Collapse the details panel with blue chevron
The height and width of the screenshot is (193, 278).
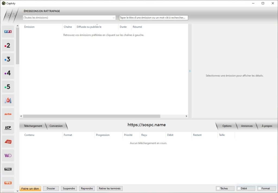click(190, 71)
